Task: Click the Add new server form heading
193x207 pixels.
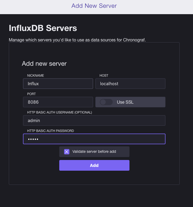Action: tap(44, 64)
